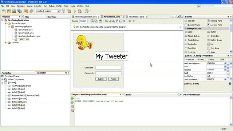This screenshot has width=233, height=131.
Task: Select TWEETY.GIF in Projects tree
Action: point(24,39)
